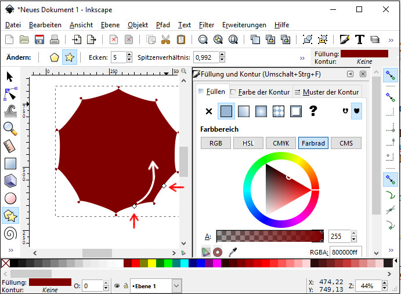Screen dimensions: 401x294
Task: Select the Node editing tool
Action: point(10,93)
